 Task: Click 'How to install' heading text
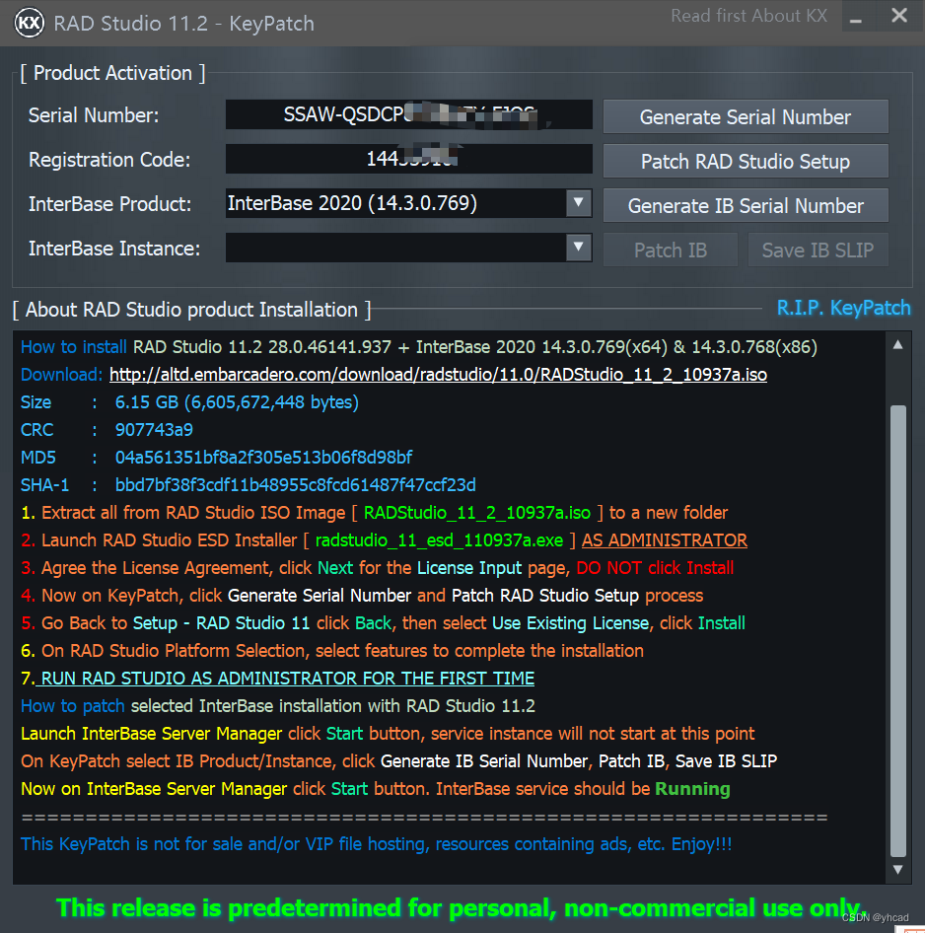pyautogui.click(x=74, y=347)
